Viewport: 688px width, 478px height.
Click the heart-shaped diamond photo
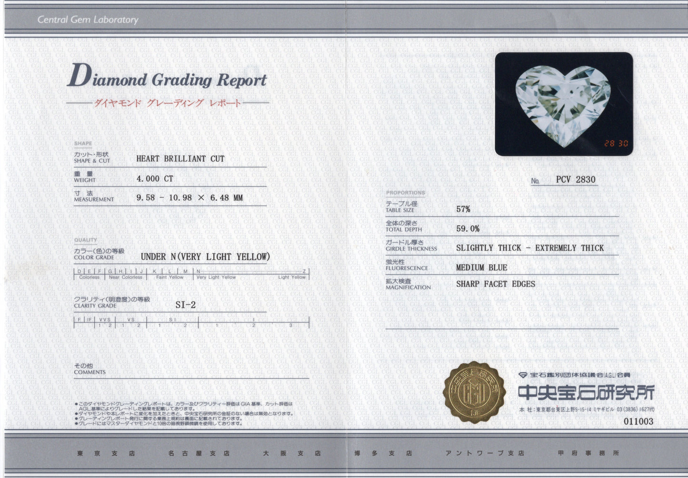pyautogui.click(x=563, y=105)
